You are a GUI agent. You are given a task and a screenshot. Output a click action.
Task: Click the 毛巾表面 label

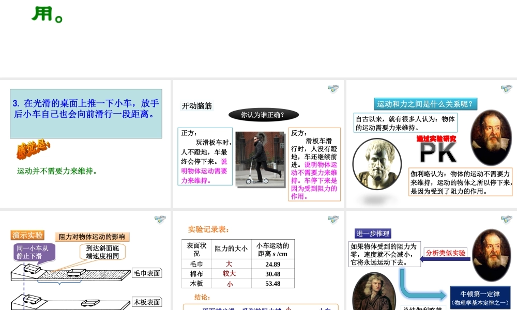147,273
